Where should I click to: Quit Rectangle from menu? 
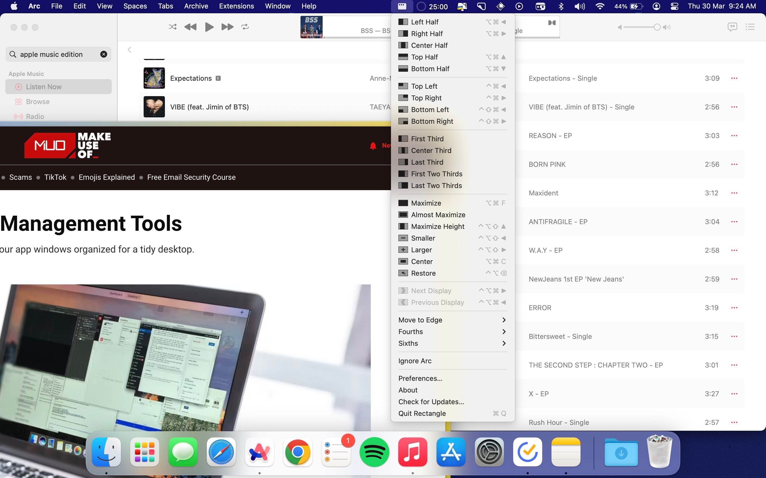click(452, 413)
